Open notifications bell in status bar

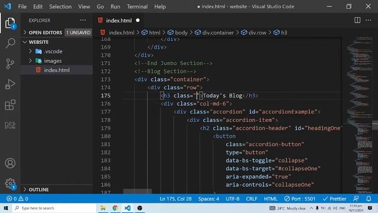[x=369, y=199]
